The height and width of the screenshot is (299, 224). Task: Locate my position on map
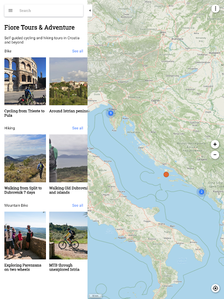(x=215, y=288)
